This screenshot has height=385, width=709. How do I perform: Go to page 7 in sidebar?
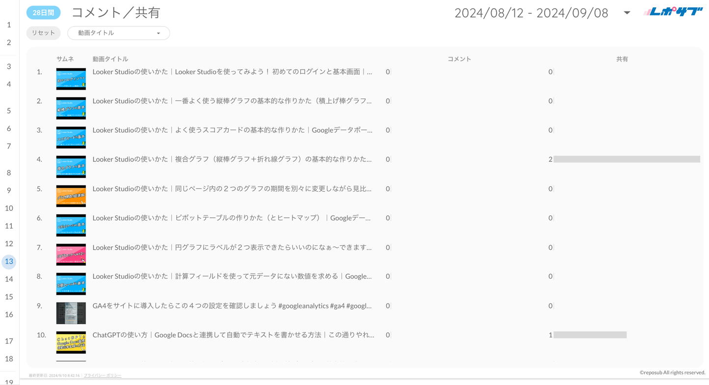coord(9,146)
